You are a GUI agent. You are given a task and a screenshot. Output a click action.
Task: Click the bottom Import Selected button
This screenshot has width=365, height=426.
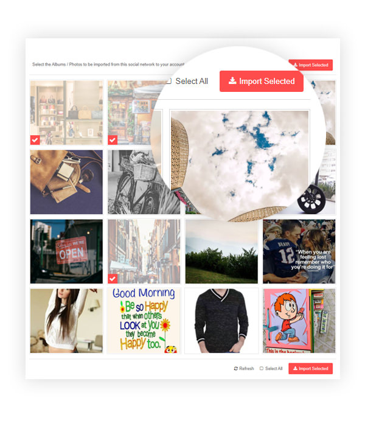click(x=310, y=368)
